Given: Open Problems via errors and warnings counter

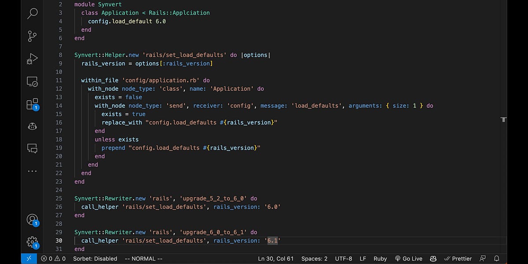Looking at the screenshot, I should click(53, 259).
